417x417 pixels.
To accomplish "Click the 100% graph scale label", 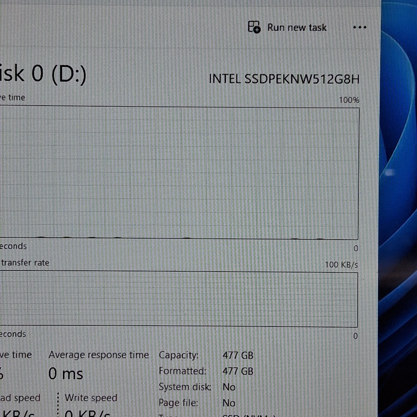I will click(x=349, y=100).
